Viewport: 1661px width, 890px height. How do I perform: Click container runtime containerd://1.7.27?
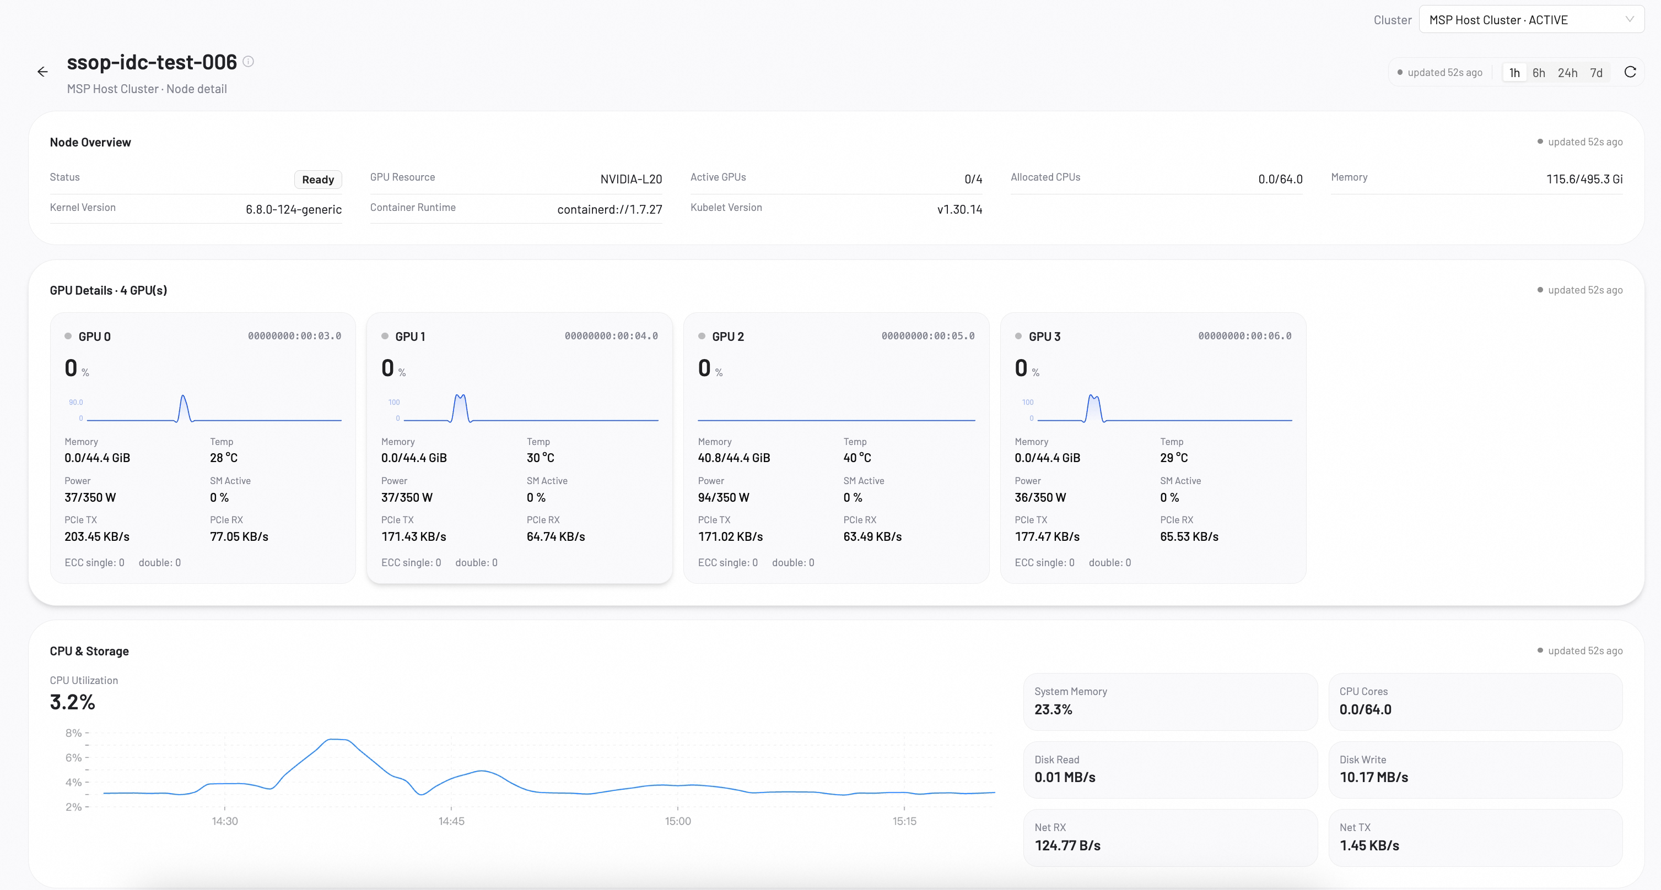[610, 209]
